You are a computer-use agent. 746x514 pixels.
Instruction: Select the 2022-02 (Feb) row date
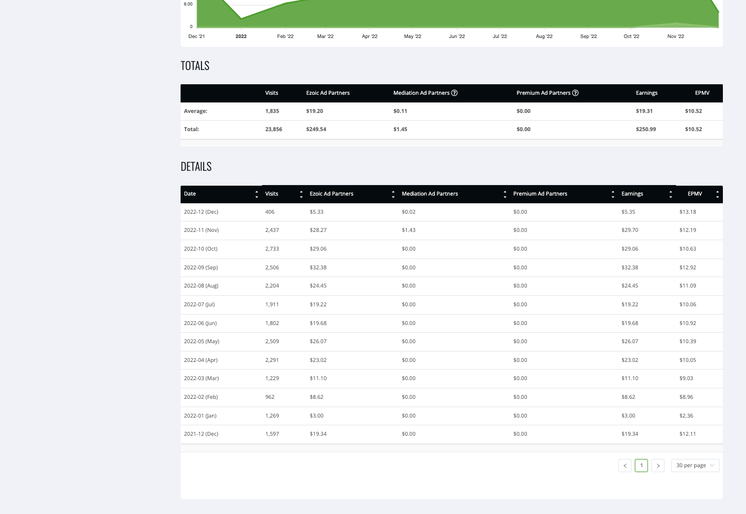(201, 397)
